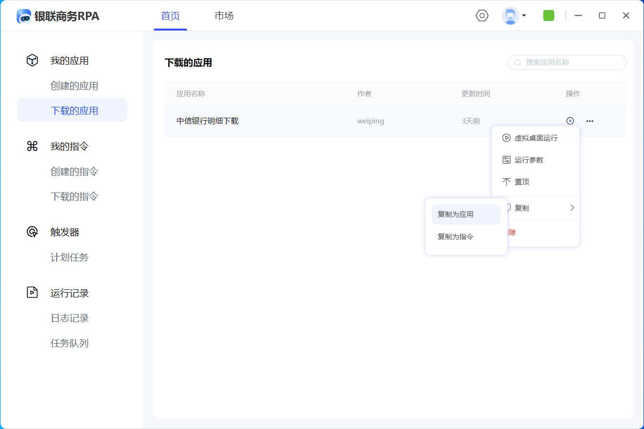The height and width of the screenshot is (429, 644).
Task: Click the green status square icon
Action: point(549,16)
